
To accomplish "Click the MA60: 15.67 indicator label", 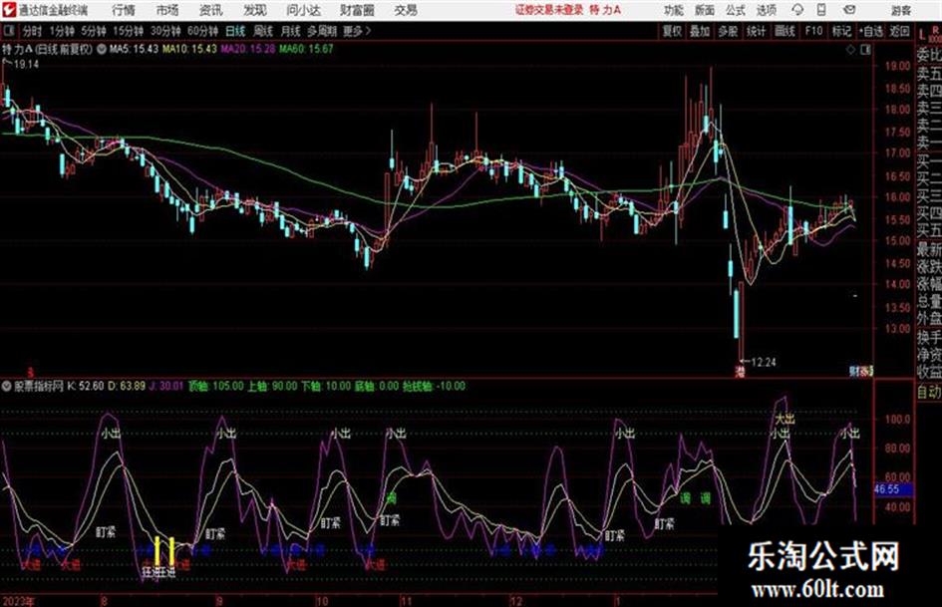I will 306,49.
